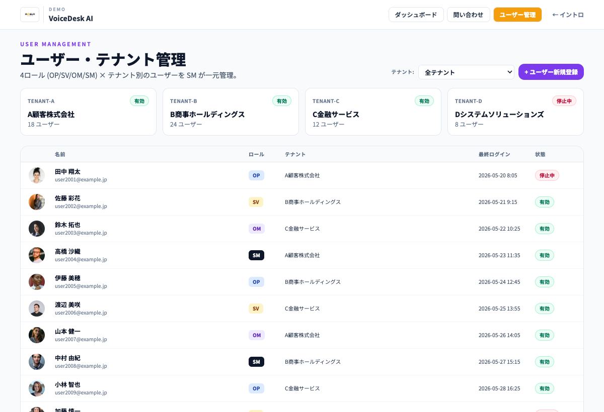Click name 山本 健一

click(67, 332)
